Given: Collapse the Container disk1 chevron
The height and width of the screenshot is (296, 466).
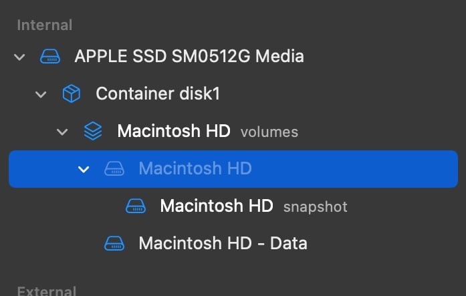Looking at the screenshot, I should click(41, 94).
